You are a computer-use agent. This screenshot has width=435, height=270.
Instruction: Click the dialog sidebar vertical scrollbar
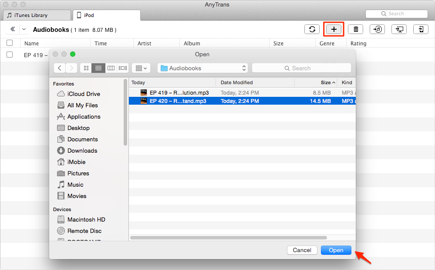[125, 113]
